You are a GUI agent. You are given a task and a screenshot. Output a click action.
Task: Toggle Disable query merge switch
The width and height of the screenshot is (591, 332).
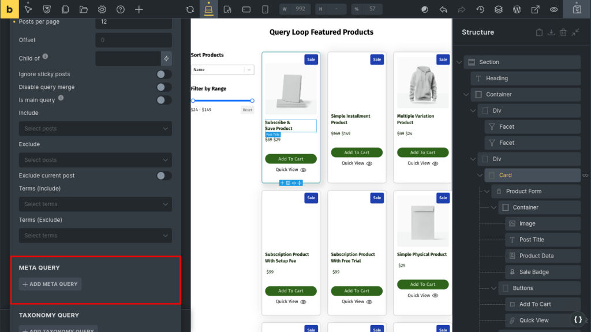pos(163,87)
